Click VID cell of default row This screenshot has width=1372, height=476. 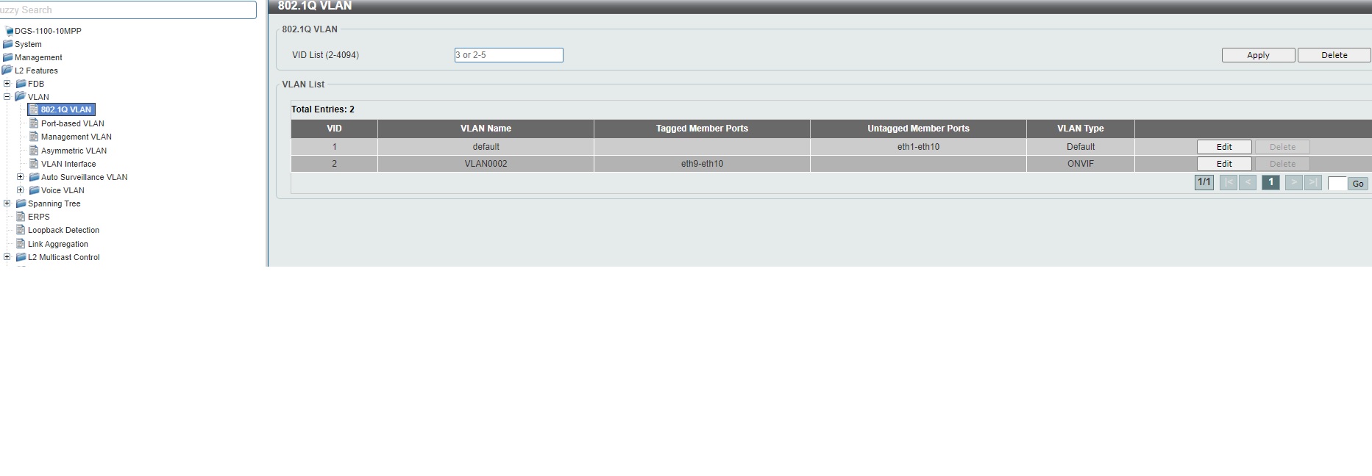334,147
